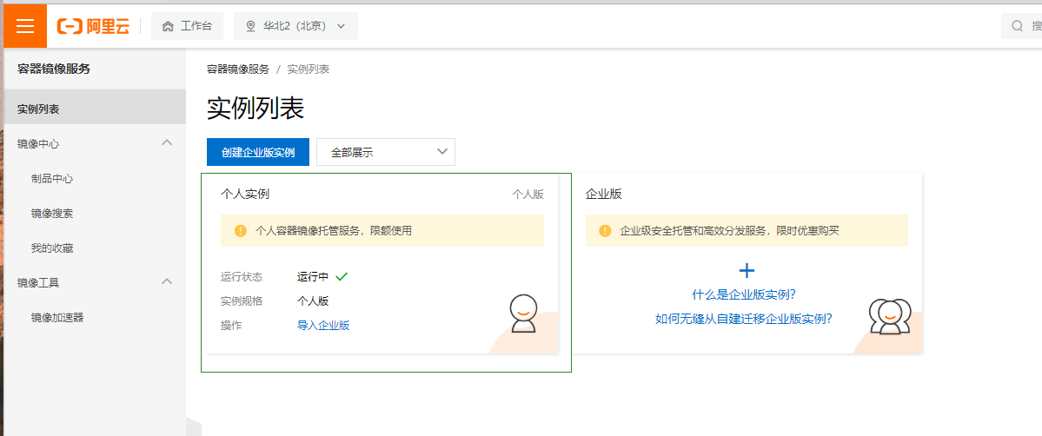Click the 导入企业版 link
The image size is (1042, 436).
[x=323, y=326]
